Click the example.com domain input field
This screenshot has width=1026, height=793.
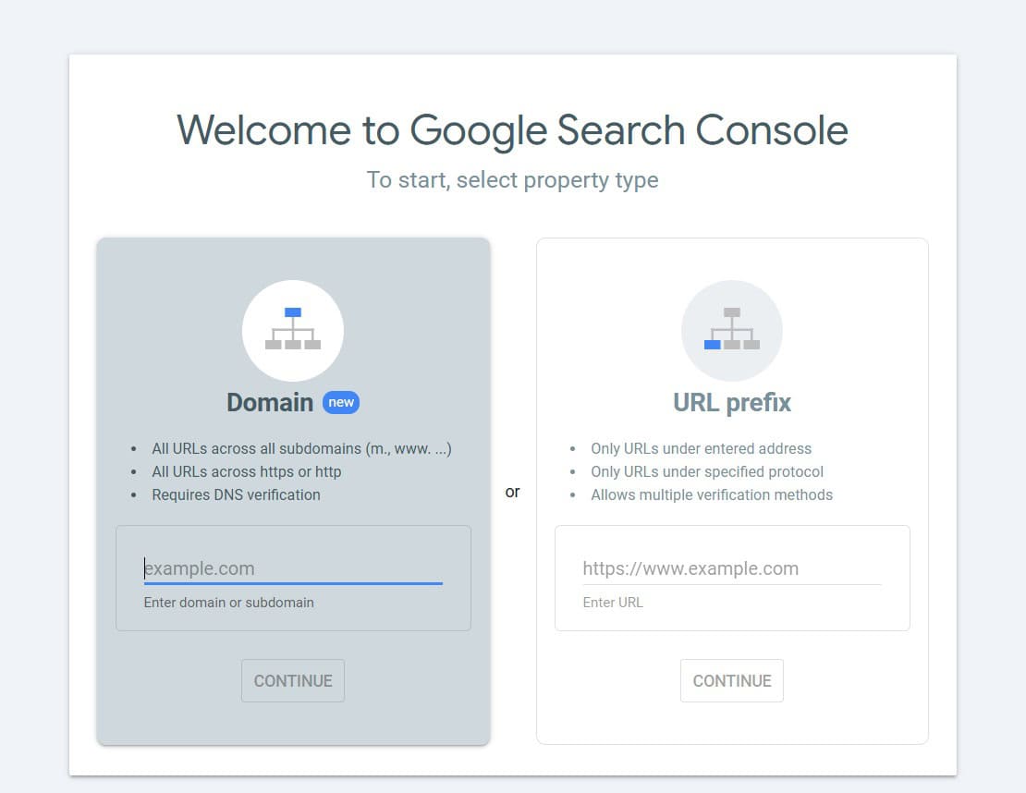click(293, 567)
